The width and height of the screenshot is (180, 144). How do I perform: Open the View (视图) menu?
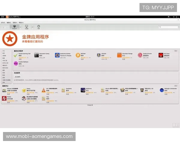(15, 22)
